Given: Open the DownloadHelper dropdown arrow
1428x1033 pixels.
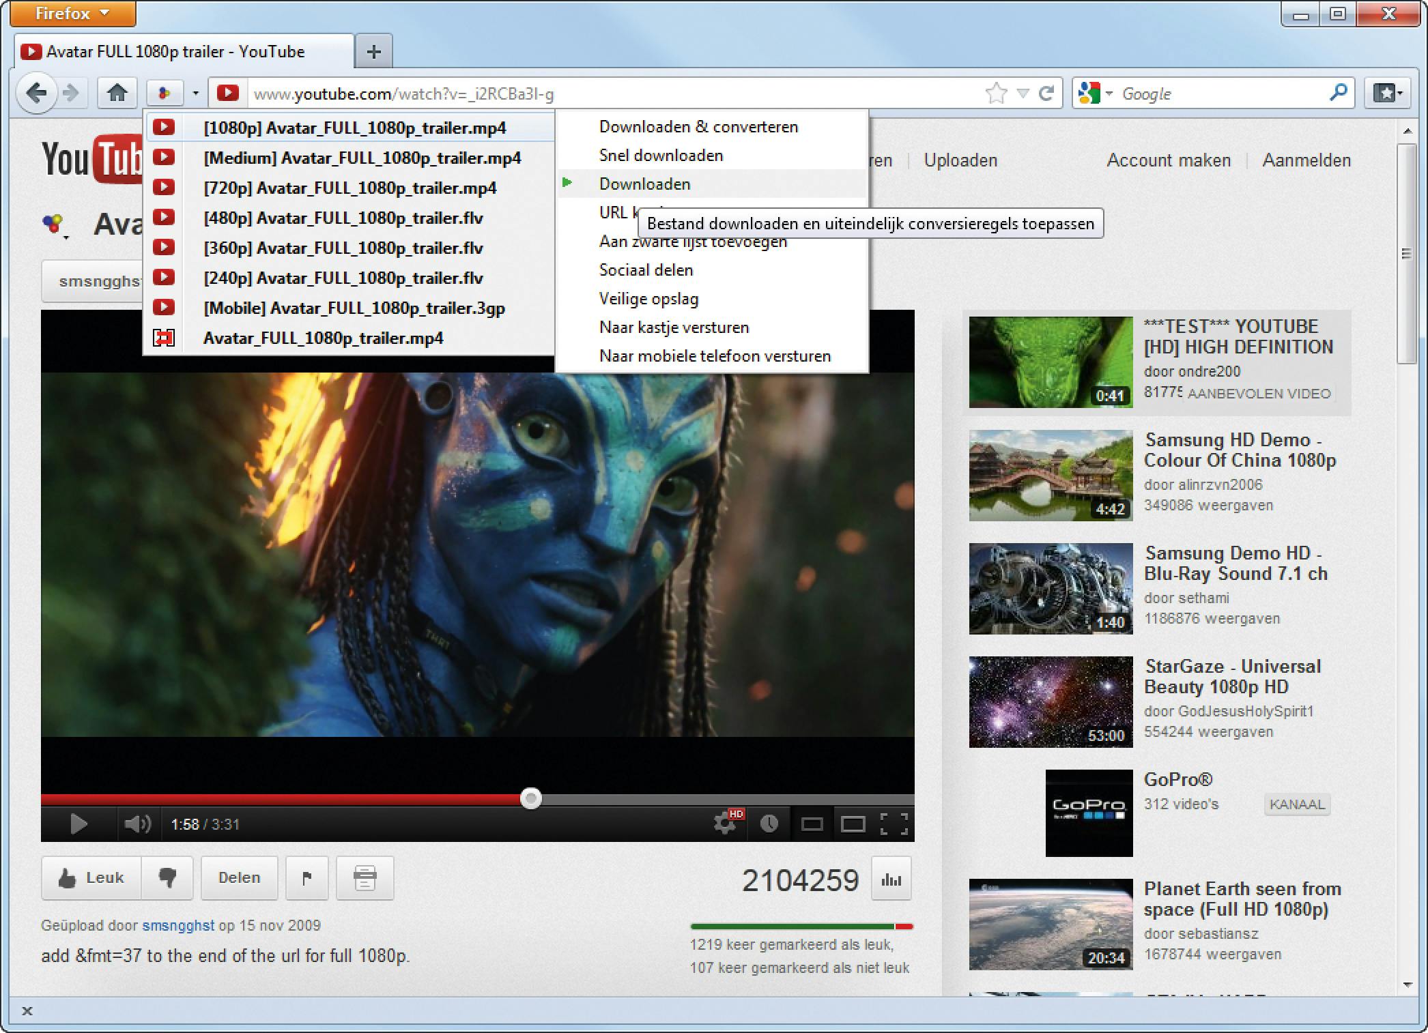Looking at the screenshot, I should (195, 93).
